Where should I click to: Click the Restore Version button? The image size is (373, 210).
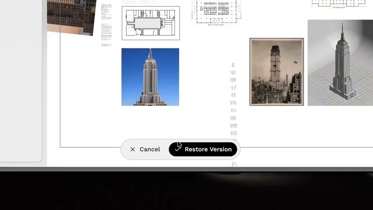pyautogui.click(x=203, y=149)
